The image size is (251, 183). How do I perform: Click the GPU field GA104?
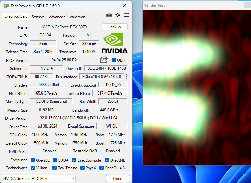[45, 35]
